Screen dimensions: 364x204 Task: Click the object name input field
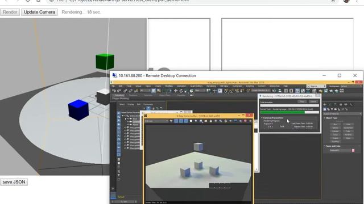(340, 150)
